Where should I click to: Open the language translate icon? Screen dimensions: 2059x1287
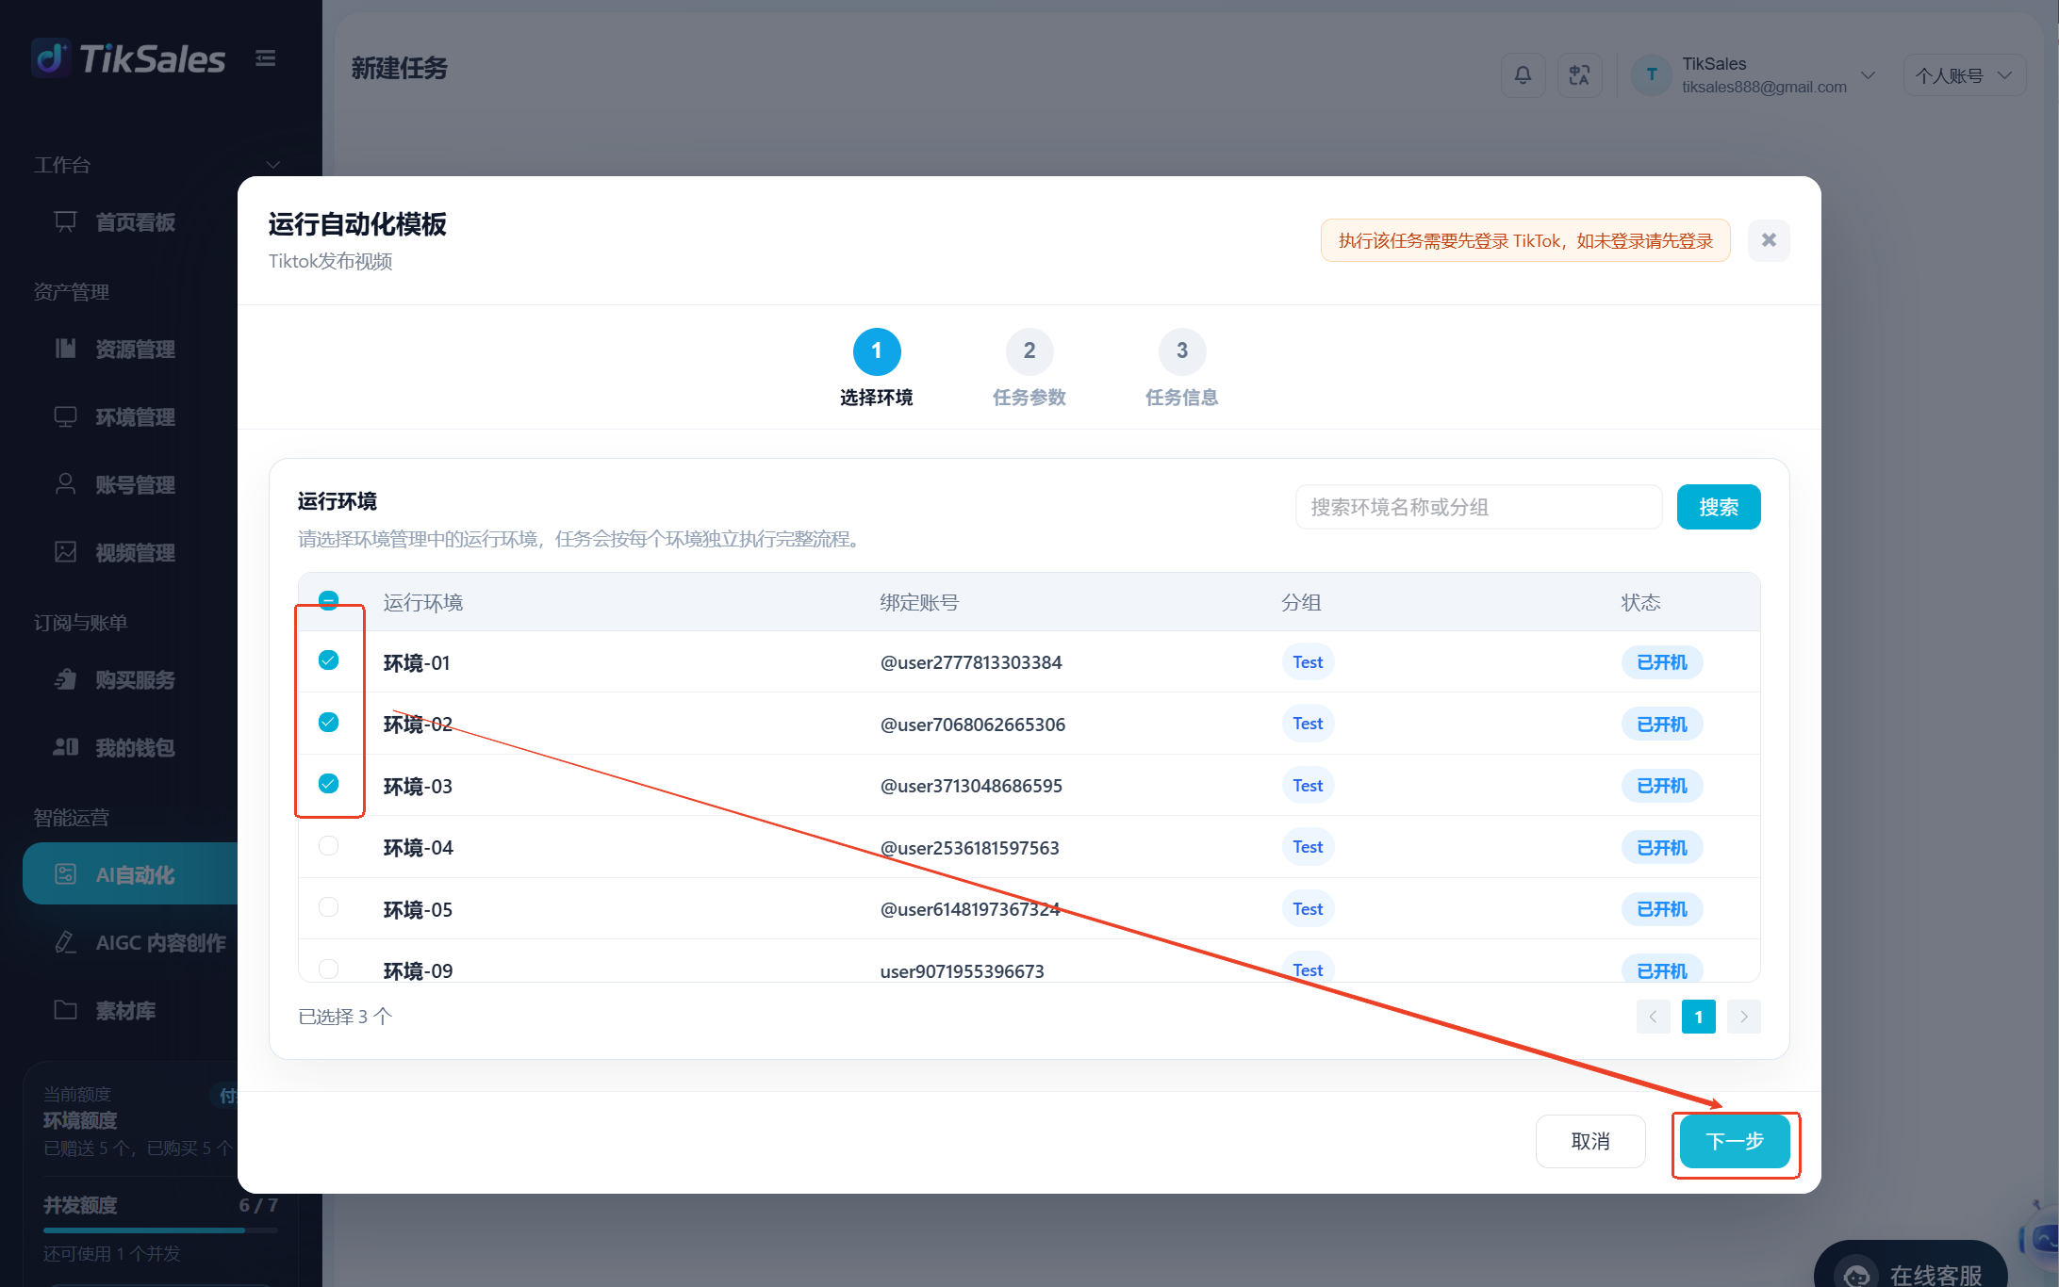(x=1579, y=75)
